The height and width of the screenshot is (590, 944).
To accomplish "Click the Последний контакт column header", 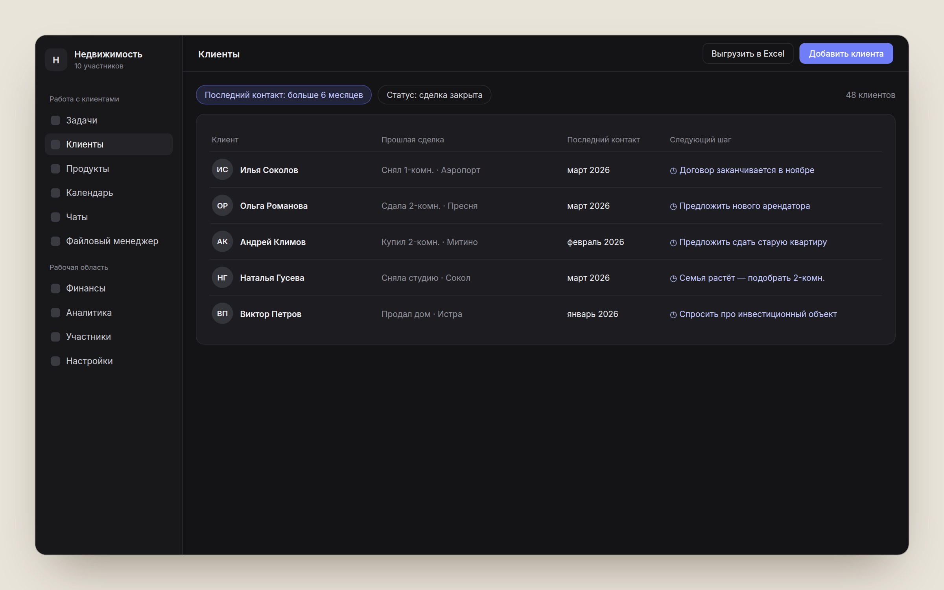I will pos(603,140).
